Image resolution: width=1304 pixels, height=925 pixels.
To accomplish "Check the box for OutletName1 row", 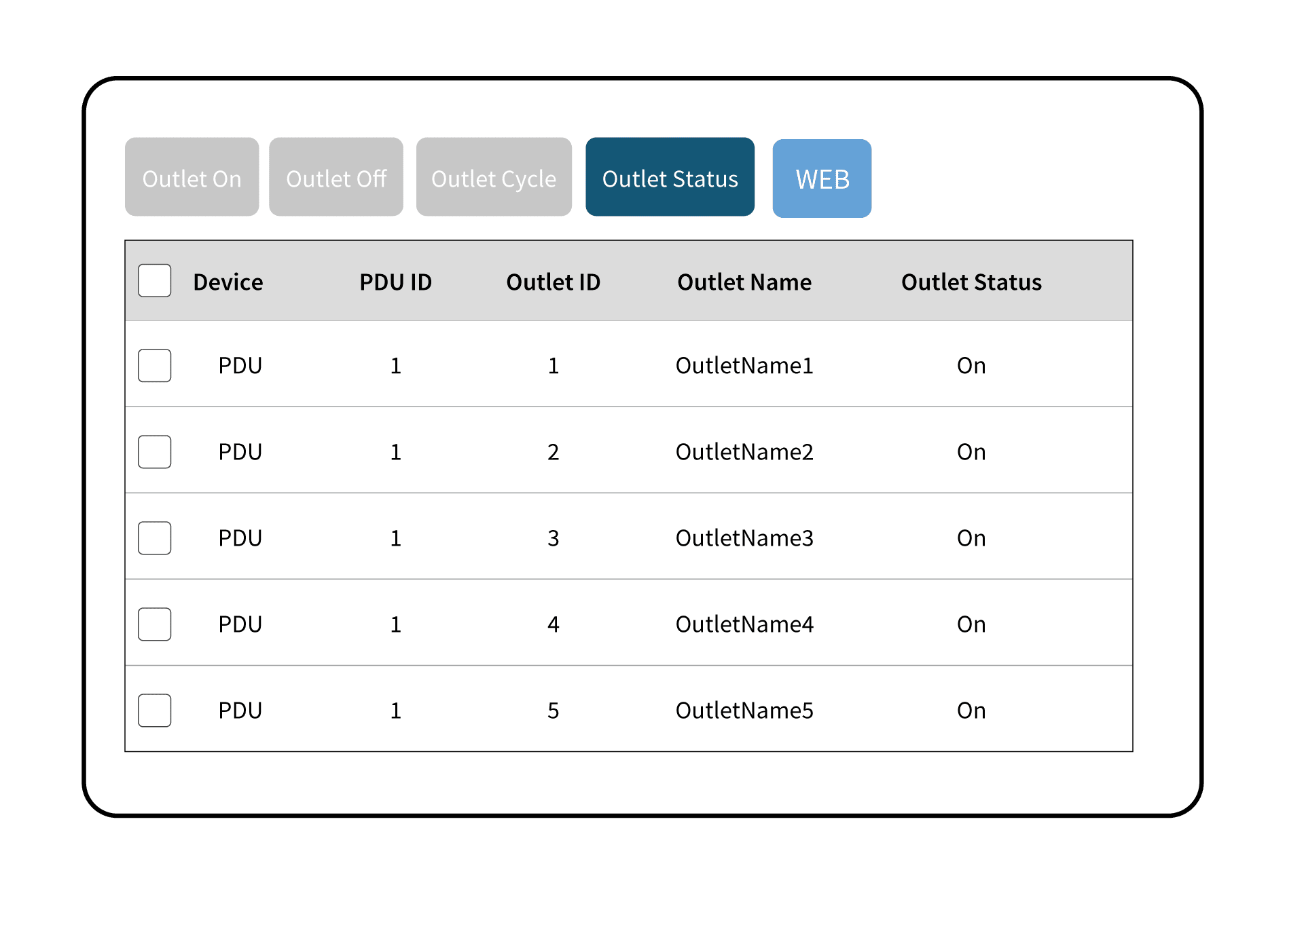I will pyautogui.click(x=155, y=366).
